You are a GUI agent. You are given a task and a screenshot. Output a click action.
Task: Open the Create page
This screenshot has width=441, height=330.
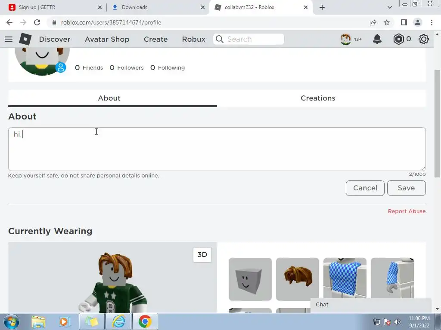pos(156,39)
